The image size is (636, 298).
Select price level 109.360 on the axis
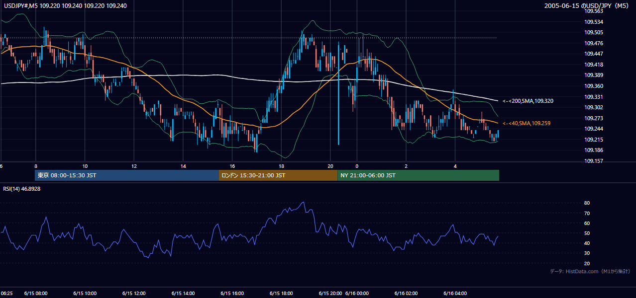[x=594, y=86]
